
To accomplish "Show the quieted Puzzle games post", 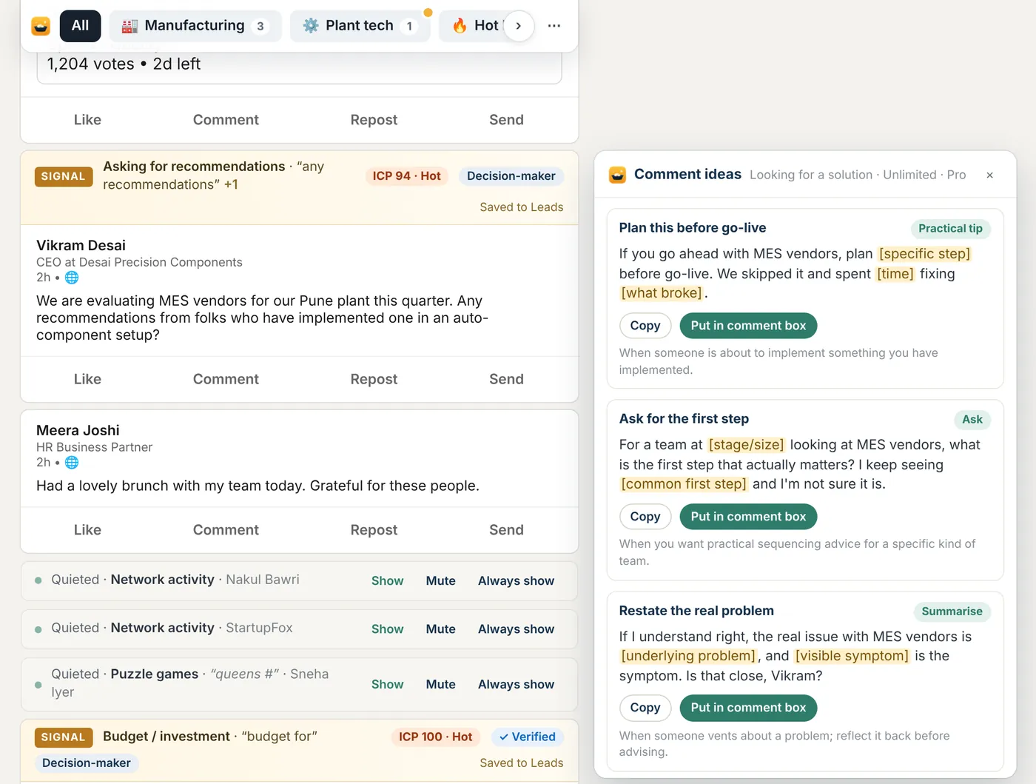I will click(387, 685).
